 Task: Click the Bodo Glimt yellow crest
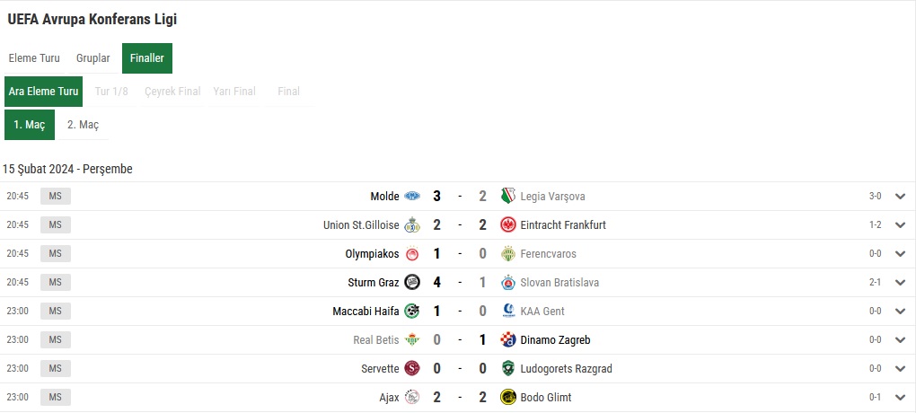coord(508,397)
